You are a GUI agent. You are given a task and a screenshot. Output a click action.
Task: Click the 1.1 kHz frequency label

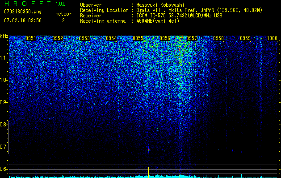3,58
